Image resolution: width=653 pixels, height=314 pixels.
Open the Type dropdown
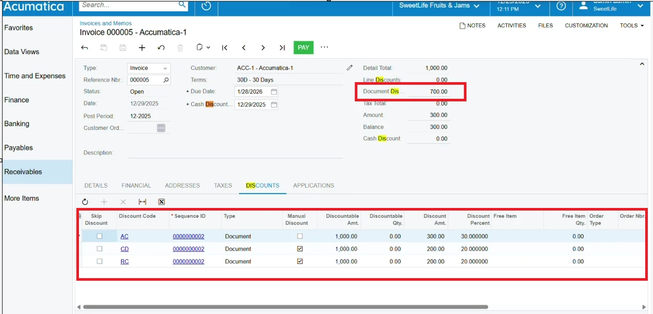[x=165, y=68]
